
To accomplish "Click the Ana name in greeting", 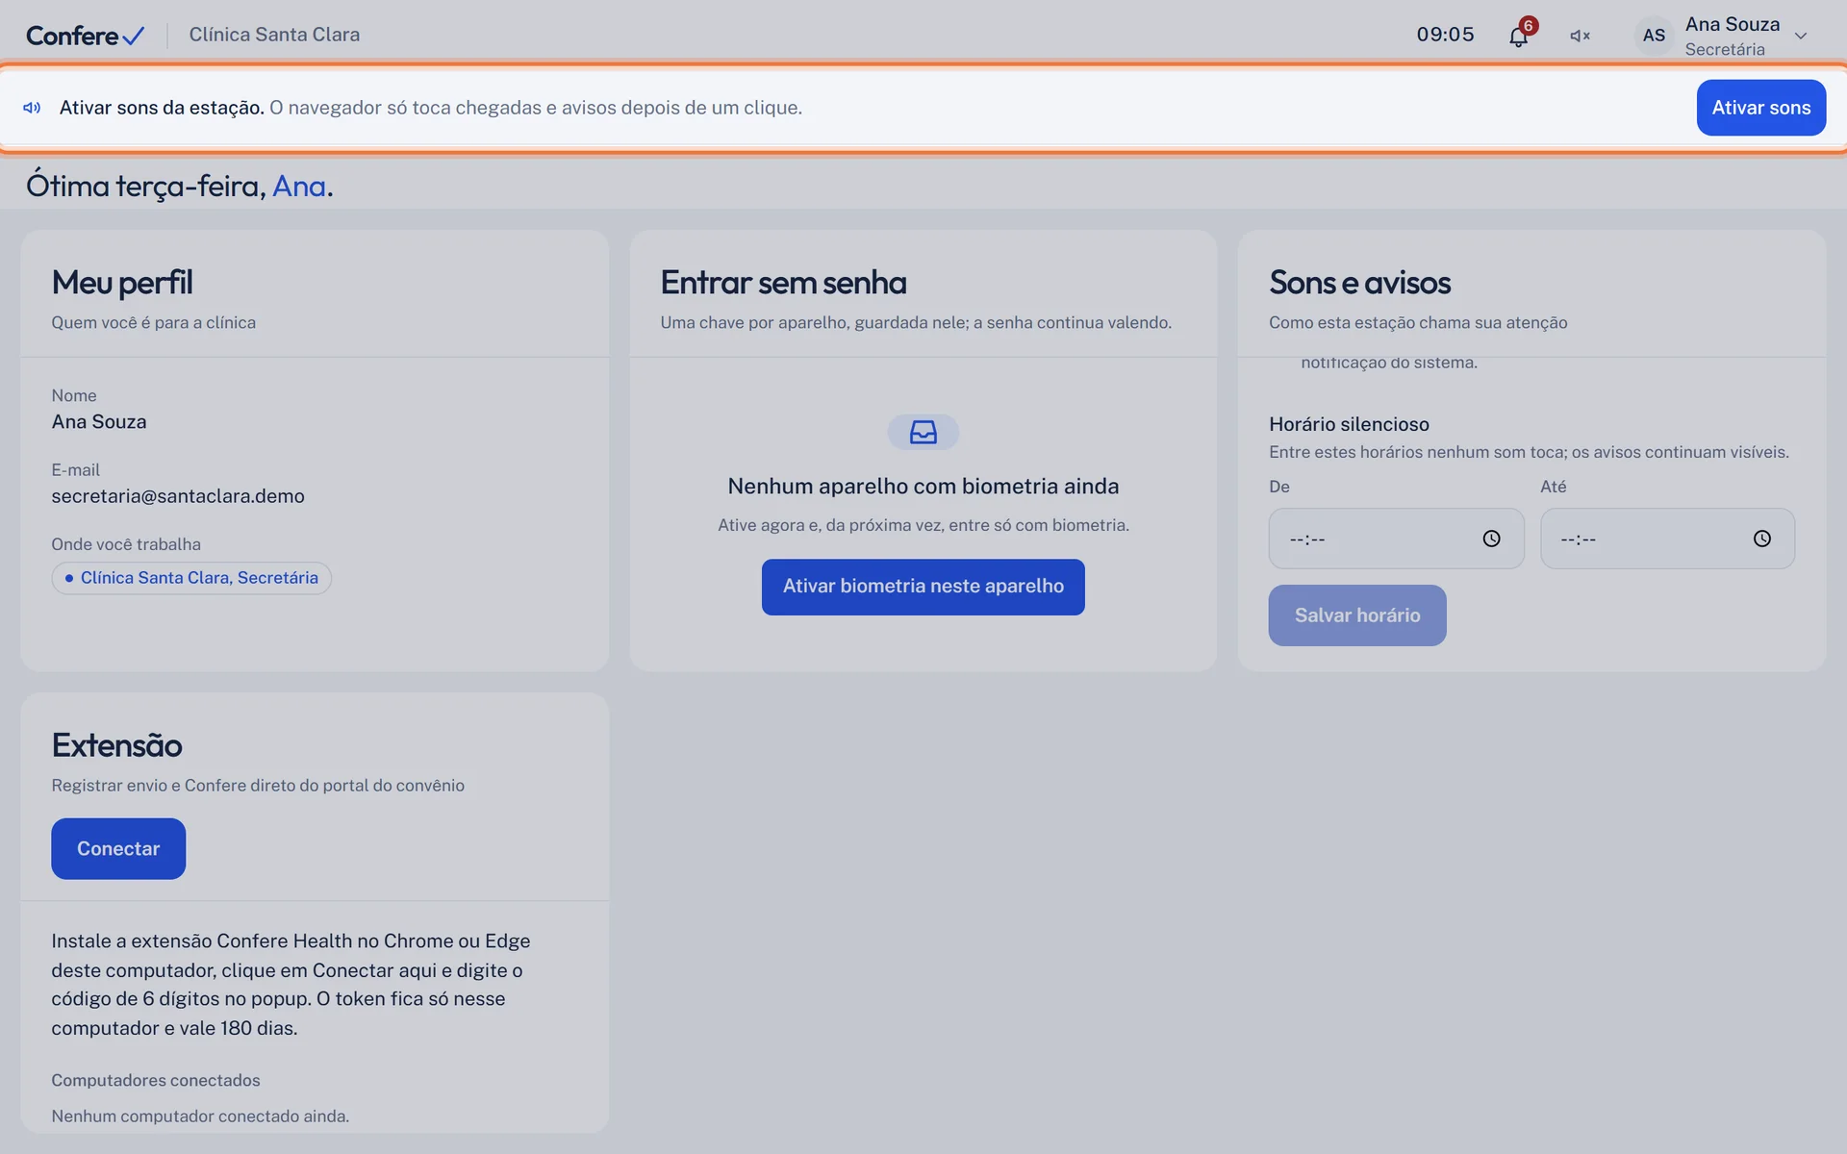I will click(299, 186).
